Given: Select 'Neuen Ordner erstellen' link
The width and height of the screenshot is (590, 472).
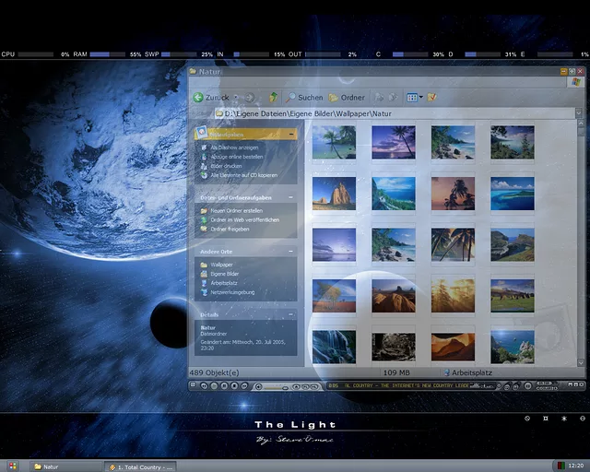Looking at the screenshot, I should [236, 211].
